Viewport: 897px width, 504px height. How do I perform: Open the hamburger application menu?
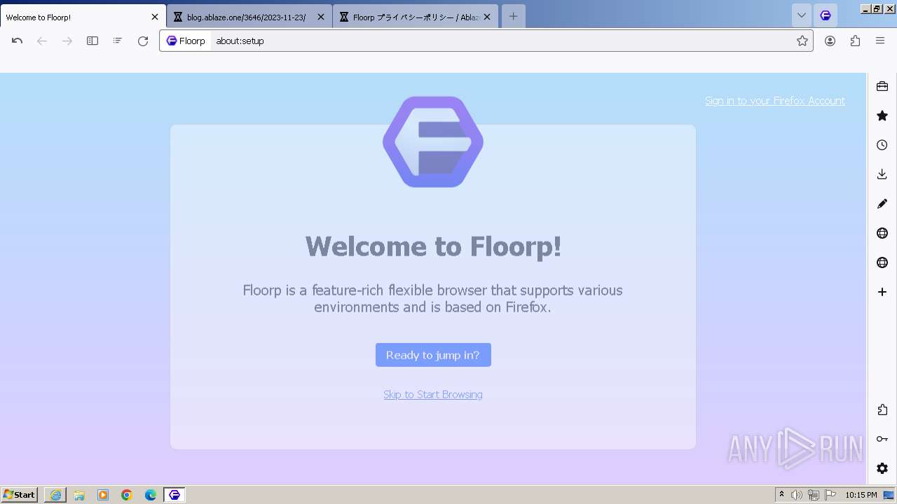880,41
